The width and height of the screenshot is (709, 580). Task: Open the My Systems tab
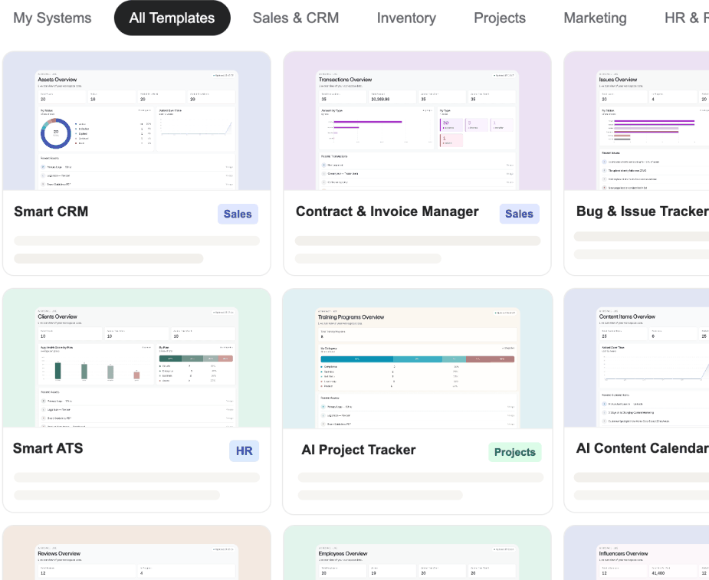tap(52, 18)
